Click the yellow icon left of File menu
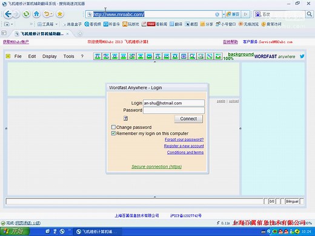The height and width of the screenshot is (236, 315). click(8, 56)
